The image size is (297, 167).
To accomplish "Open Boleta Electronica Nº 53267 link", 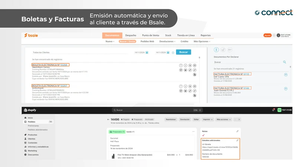I will pyautogui.click(x=50, y=86).
